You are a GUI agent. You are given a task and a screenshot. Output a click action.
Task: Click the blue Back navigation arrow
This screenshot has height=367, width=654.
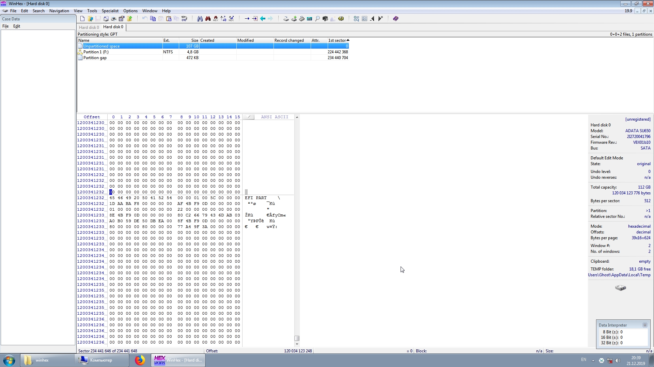tap(263, 19)
